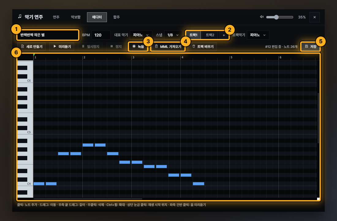Set playback start at ruler measure 2
Screen dimensions: 337x221
pos(84,57)
